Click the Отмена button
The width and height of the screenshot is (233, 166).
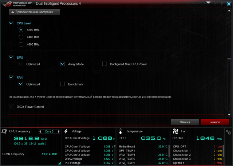coord(185,122)
